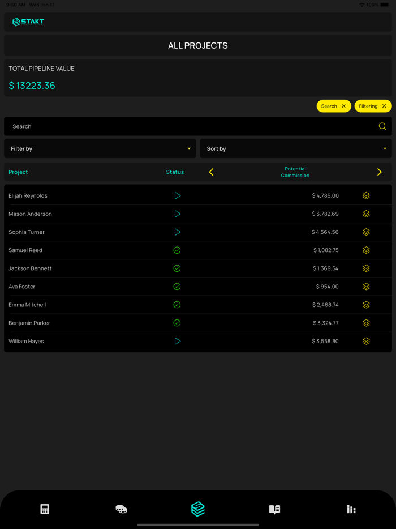Click the Status column header

(x=175, y=172)
